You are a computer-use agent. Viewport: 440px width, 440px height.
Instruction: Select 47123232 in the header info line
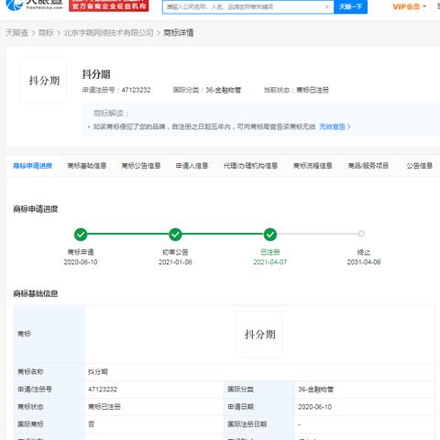137,90
